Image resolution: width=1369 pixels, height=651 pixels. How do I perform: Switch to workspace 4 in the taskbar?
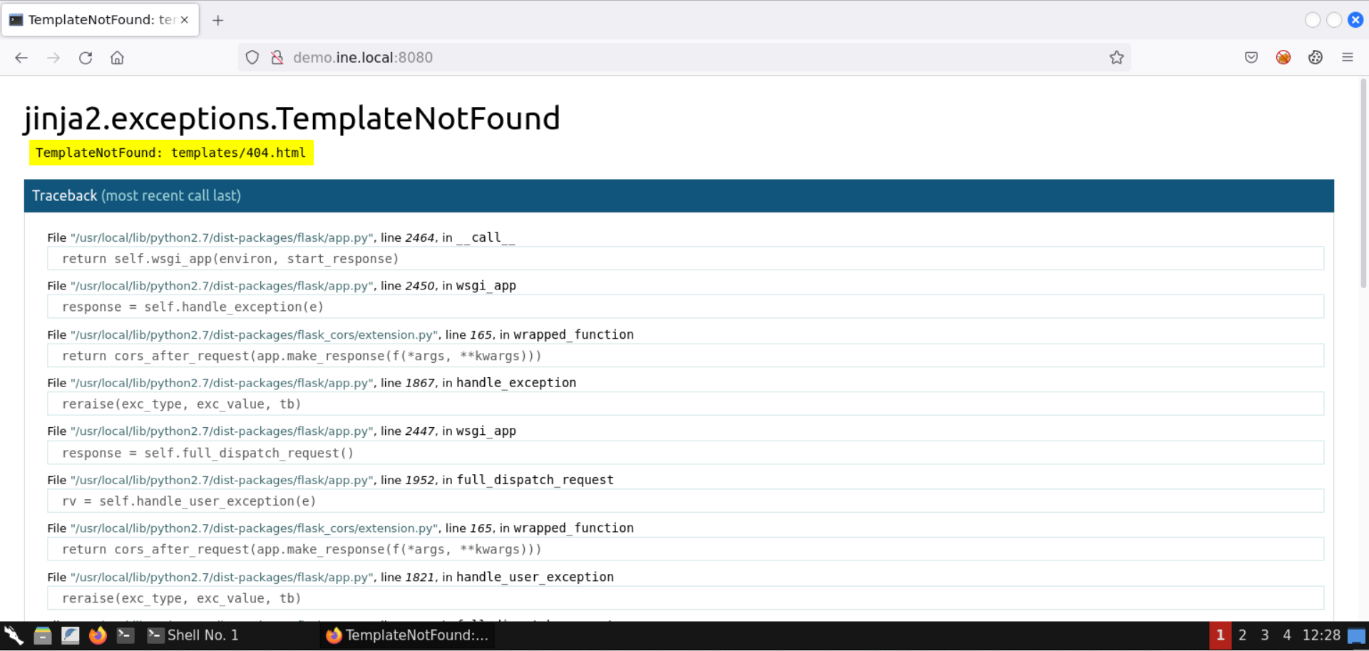pyautogui.click(x=1286, y=635)
